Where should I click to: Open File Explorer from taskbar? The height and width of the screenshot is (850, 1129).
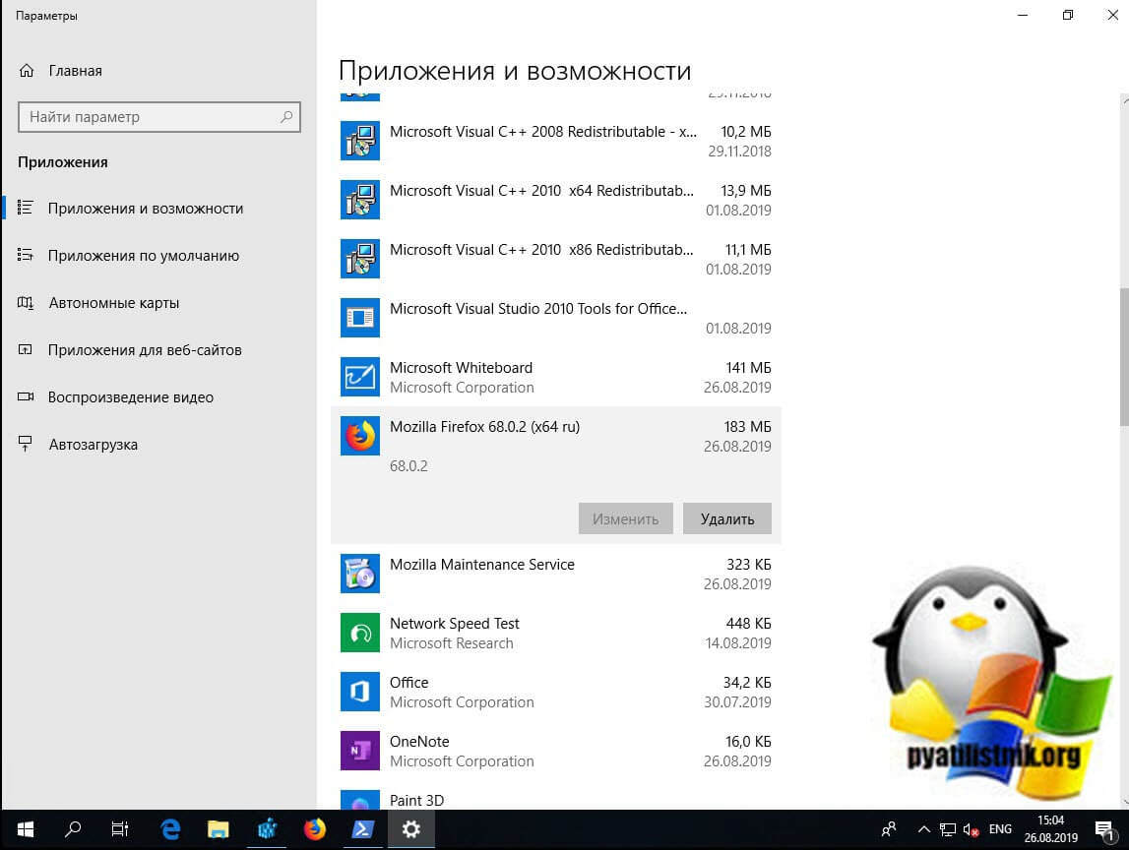(219, 829)
